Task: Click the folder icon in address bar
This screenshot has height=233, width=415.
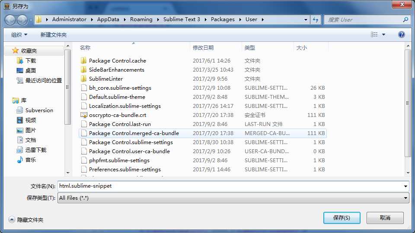Action: pos(39,19)
